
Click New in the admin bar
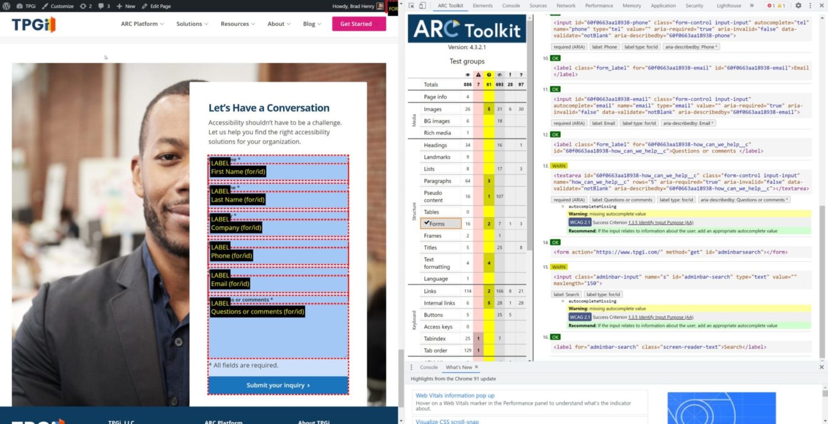[x=126, y=6]
